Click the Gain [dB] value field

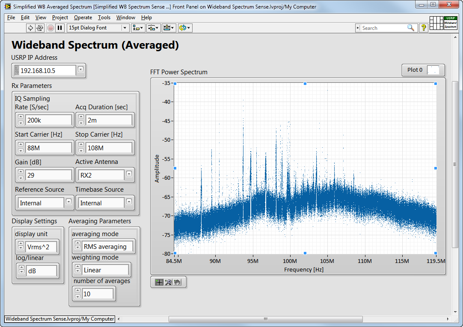(48, 175)
